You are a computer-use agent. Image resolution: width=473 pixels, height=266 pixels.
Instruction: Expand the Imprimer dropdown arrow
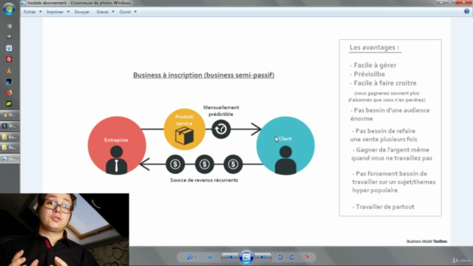click(68, 12)
